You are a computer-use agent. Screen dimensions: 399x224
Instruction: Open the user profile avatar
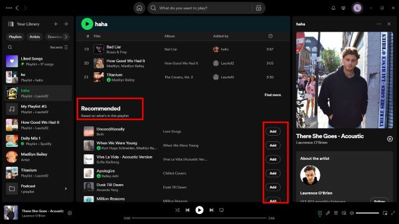(357, 8)
